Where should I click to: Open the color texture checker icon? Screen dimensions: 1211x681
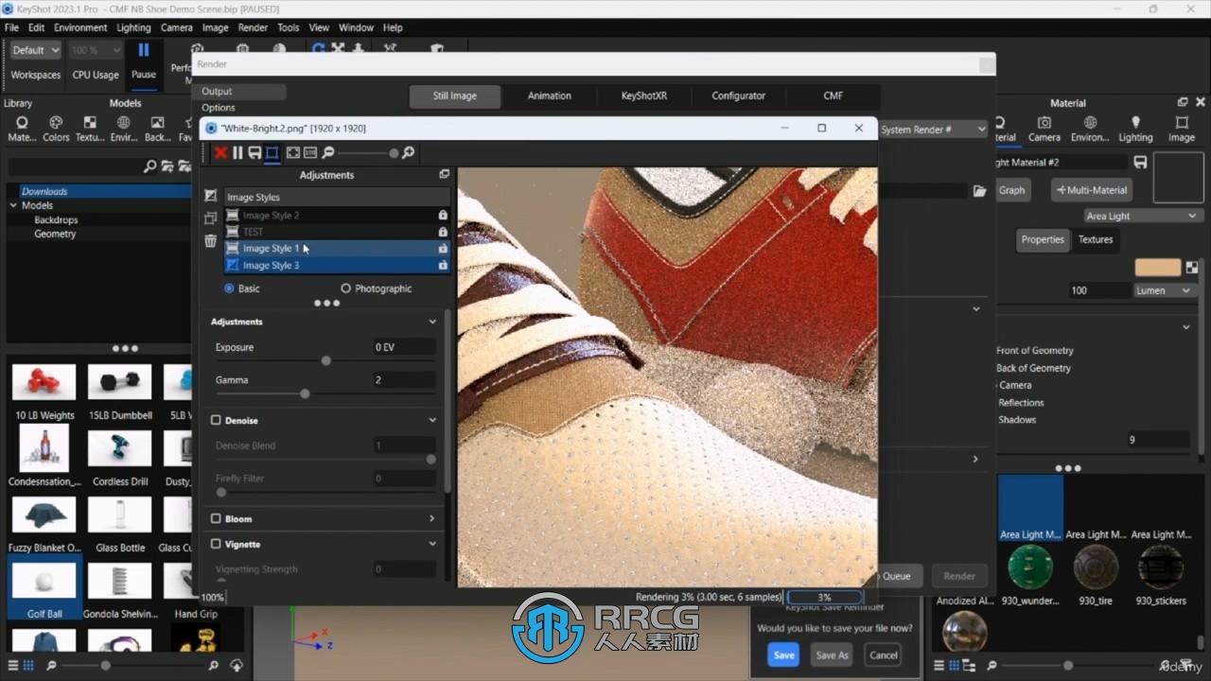point(1191,268)
